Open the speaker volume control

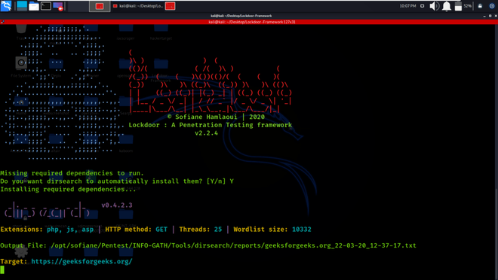coord(434,6)
